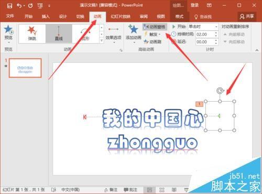Choose the 弹跳 bounce animation effect

[32, 34]
